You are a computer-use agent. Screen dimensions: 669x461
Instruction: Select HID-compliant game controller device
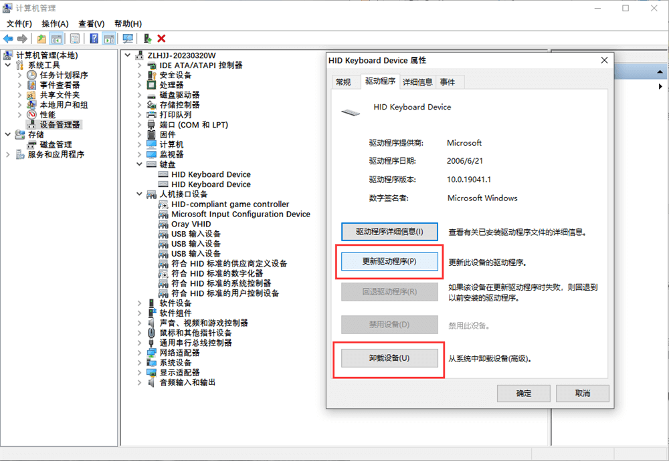coord(230,204)
